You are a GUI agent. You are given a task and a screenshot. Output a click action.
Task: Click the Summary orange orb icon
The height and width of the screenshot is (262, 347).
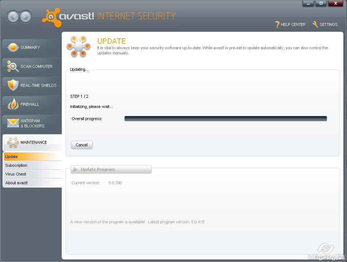(x=13, y=47)
